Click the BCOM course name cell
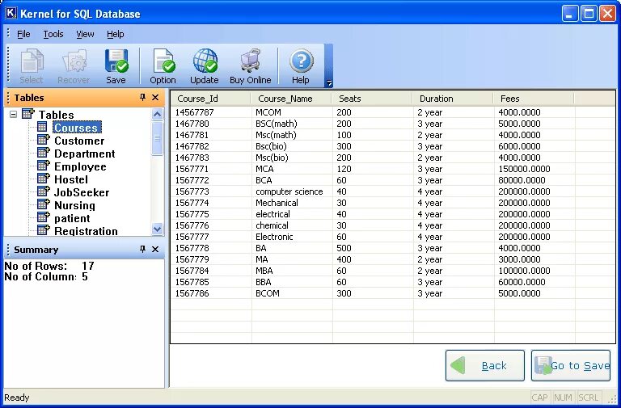 (292, 293)
